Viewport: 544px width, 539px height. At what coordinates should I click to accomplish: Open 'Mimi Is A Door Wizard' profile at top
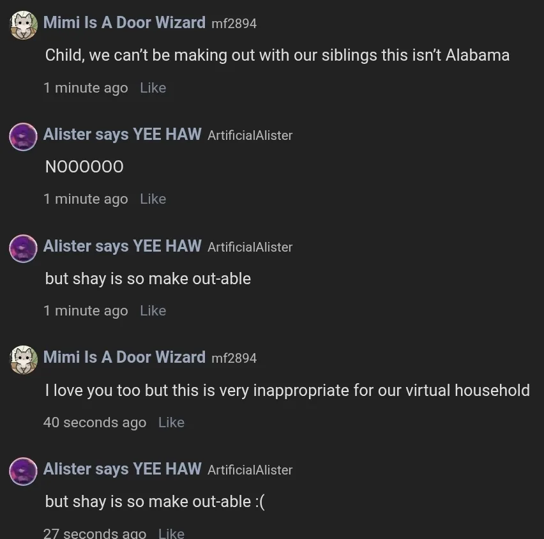coord(125,22)
